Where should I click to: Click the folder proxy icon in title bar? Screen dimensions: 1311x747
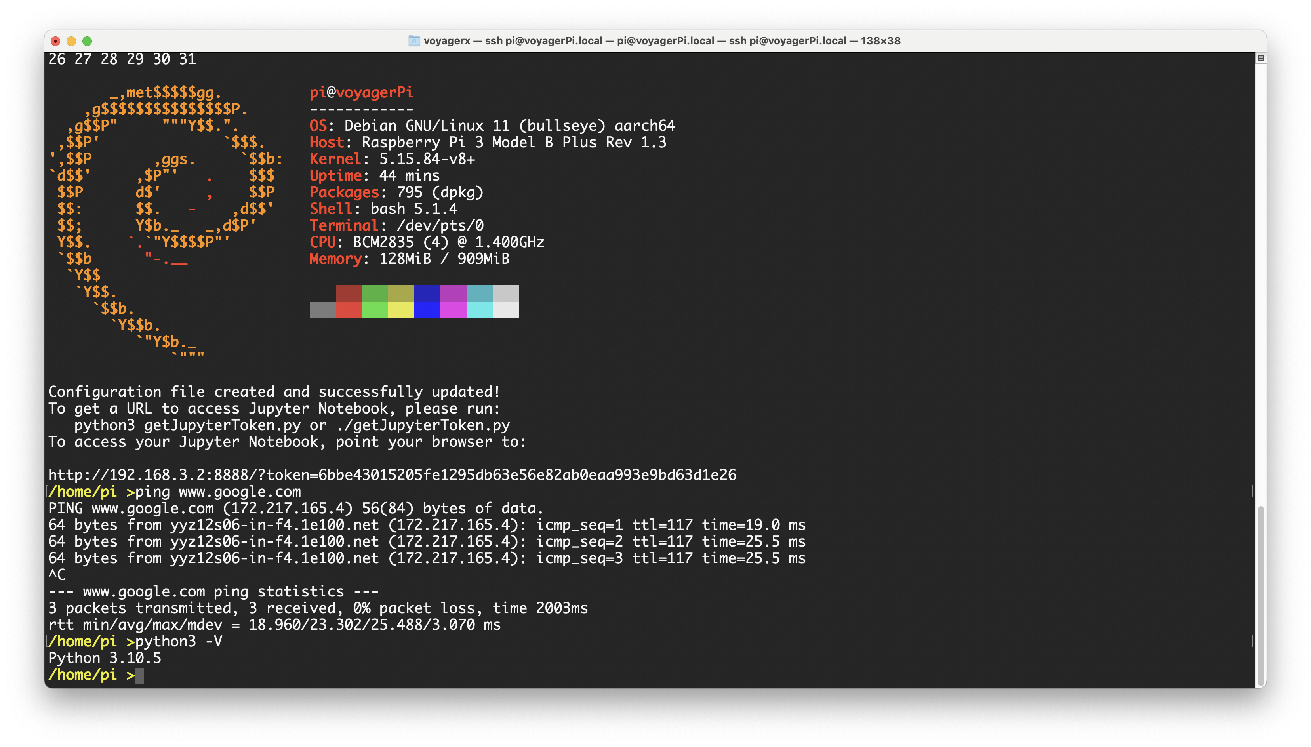point(414,40)
